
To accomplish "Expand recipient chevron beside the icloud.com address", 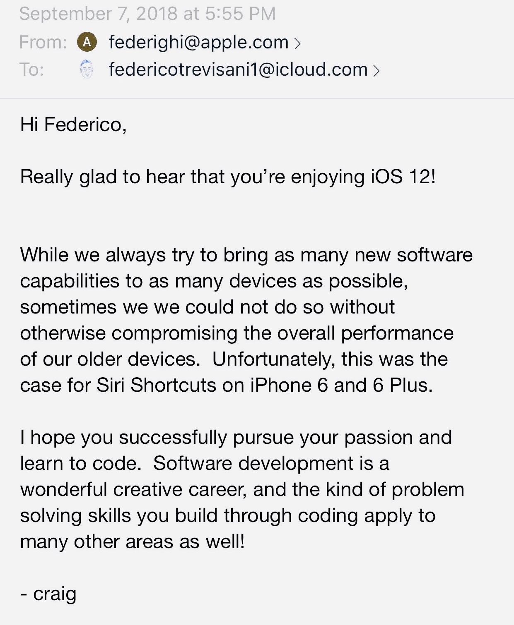I will tap(376, 71).
